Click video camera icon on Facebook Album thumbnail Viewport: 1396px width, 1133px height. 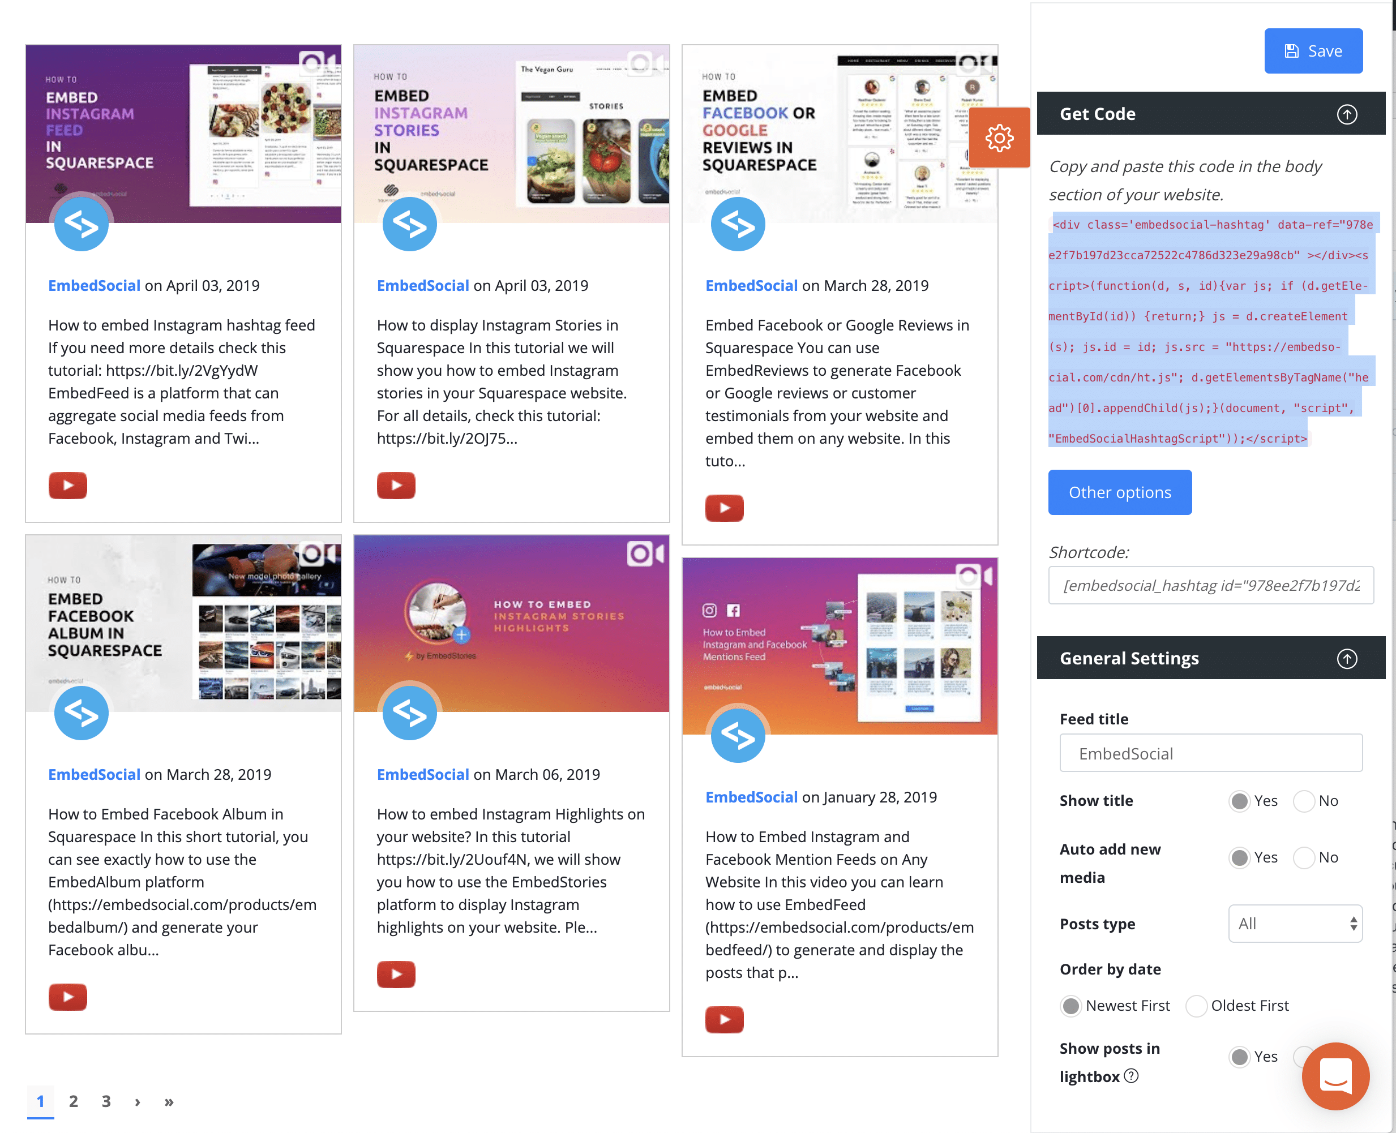[x=318, y=553]
